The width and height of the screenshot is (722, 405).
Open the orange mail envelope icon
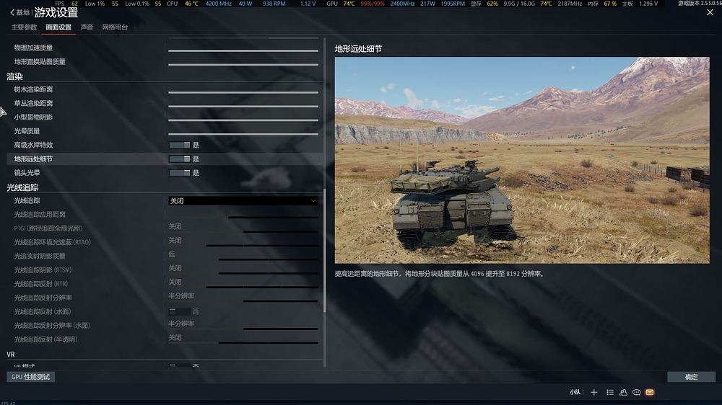point(649,392)
